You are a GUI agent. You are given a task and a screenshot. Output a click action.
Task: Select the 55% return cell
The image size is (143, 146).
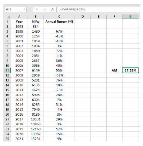pos(59,70)
